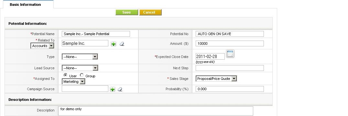348x116 pixels.
Task: Click the Potential No field
Action: pos(230,34)
